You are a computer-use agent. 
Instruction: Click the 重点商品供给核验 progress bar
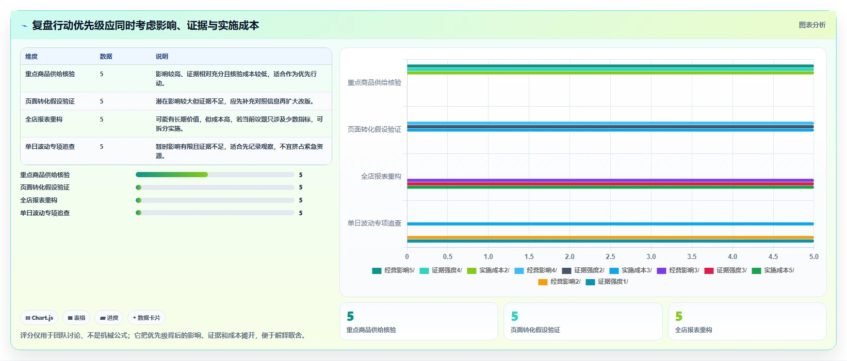tap(215, 175)
